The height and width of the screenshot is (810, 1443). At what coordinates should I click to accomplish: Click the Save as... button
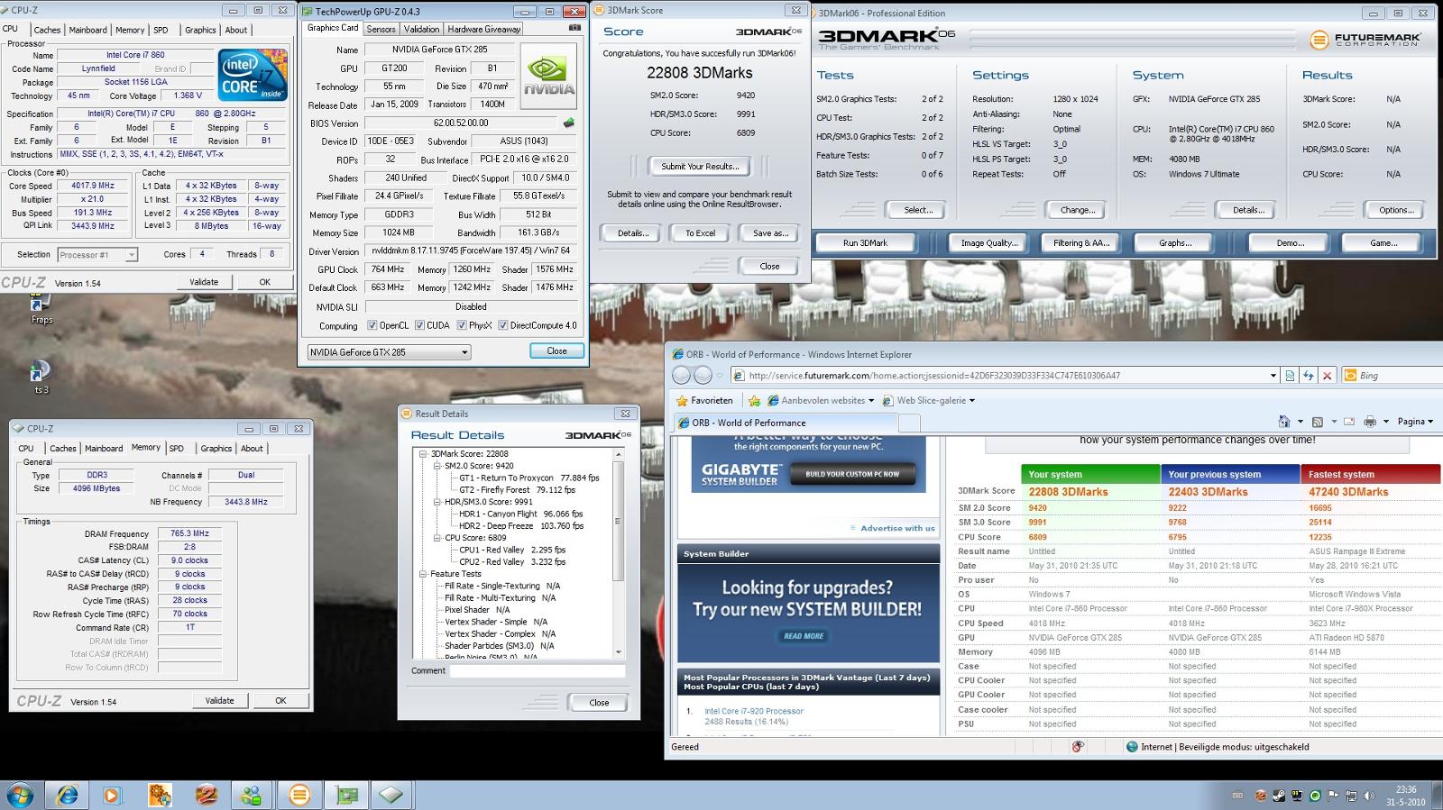[x=769, y=232]
